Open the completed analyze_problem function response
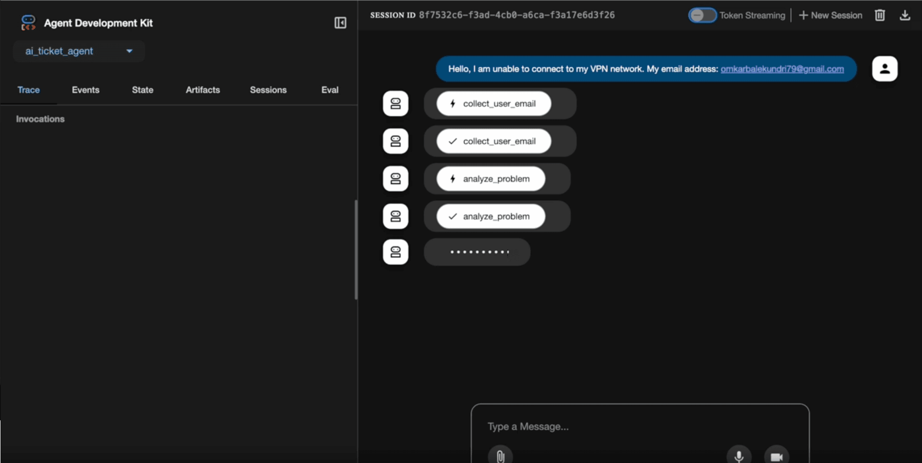 coord(491,217)
